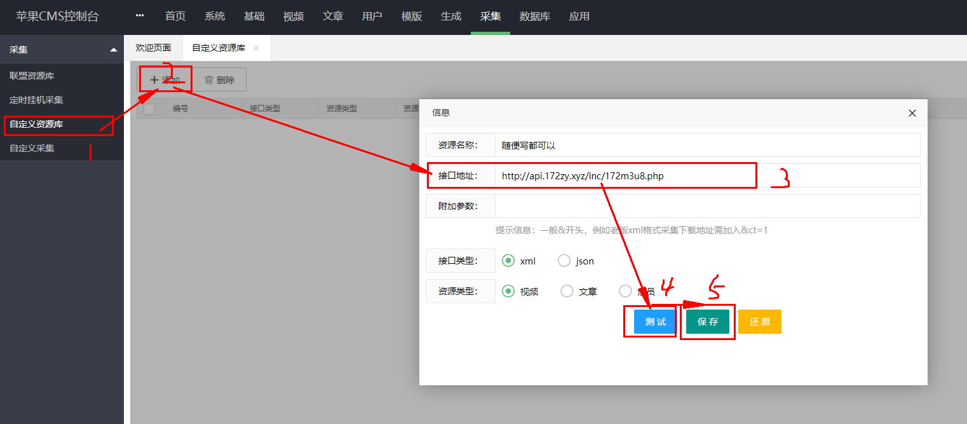The width and height of the screenshot is (967, 424).
Task: Tick the select-all checkbox in table header
Action: tap(149, 109)
